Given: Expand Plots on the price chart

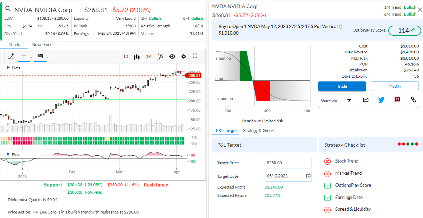Looking at the screenshot, I should (x=14, y=68).
